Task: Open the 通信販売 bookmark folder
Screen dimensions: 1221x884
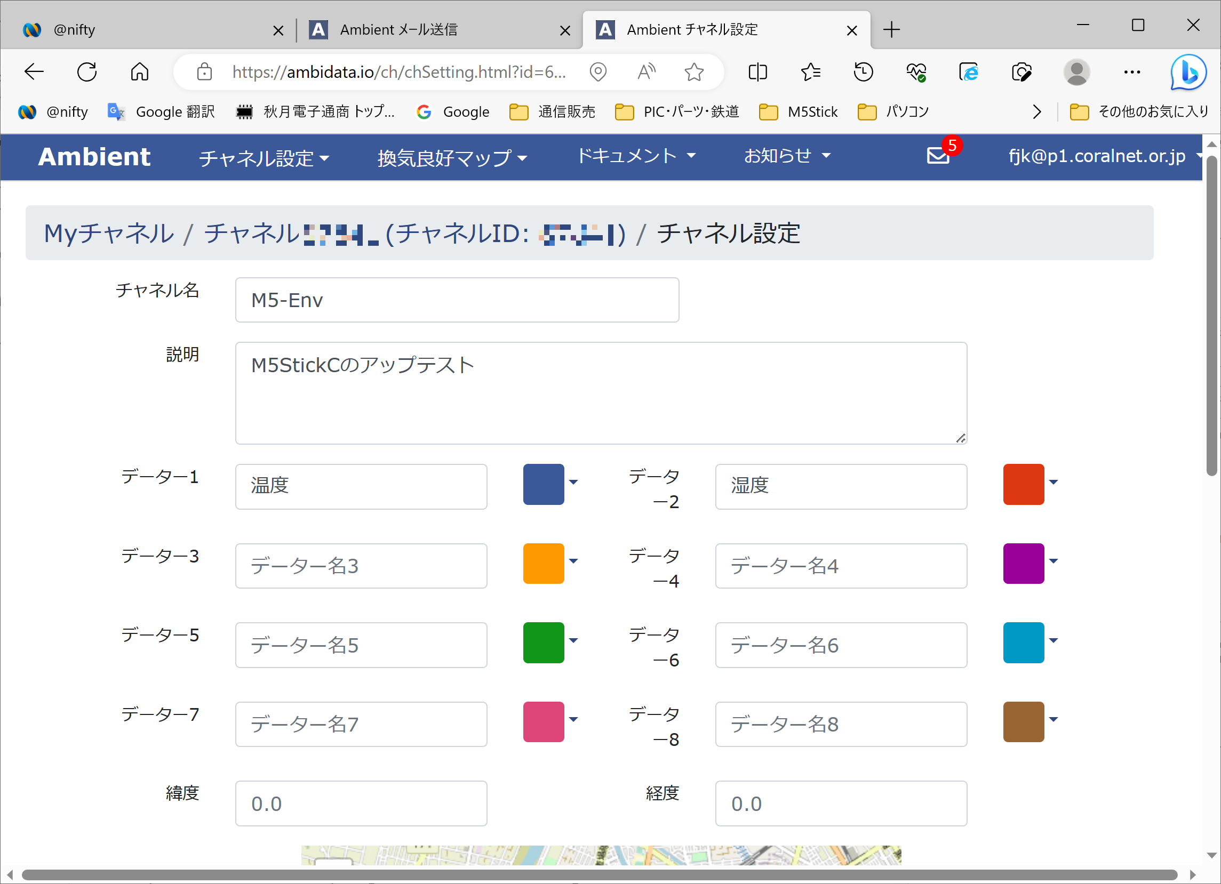Action: coord(553,111)
